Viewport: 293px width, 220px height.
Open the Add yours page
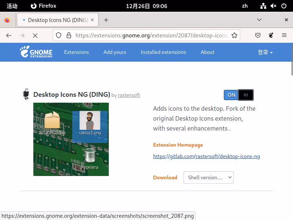[x=115, y=52]
